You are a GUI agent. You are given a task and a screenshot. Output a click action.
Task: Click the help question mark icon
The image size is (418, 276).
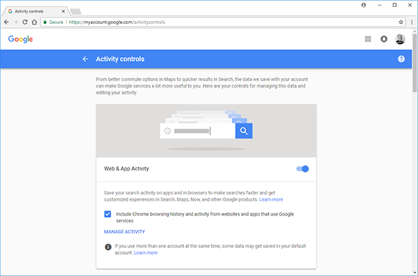401,59
